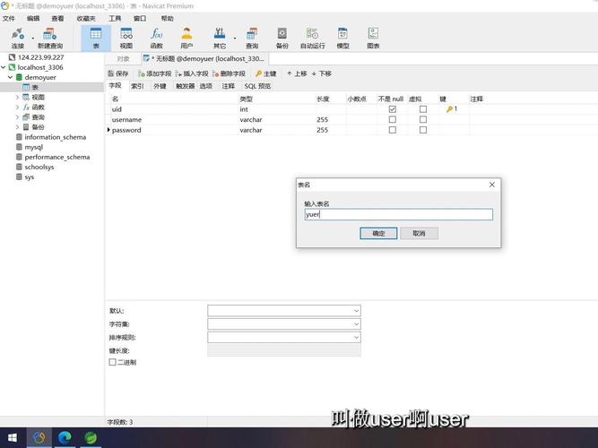598x448 pixels.
Task: Open the Edit menu
Action: point(33,18)
